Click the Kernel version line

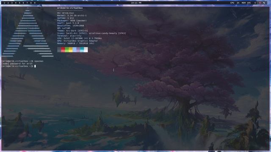coord(72,16)
